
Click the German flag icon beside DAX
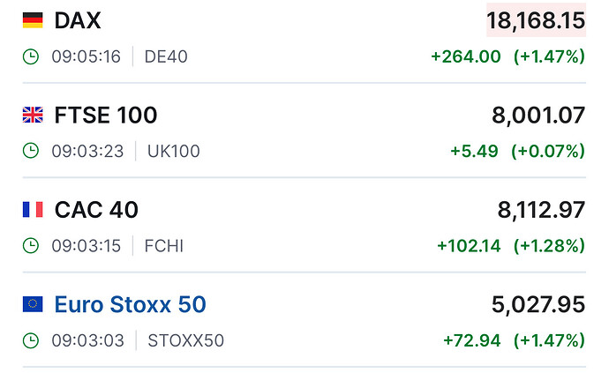[x=33, y=20]
